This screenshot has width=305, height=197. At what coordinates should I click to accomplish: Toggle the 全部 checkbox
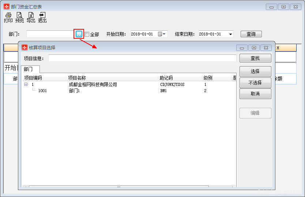pos(87,34)
